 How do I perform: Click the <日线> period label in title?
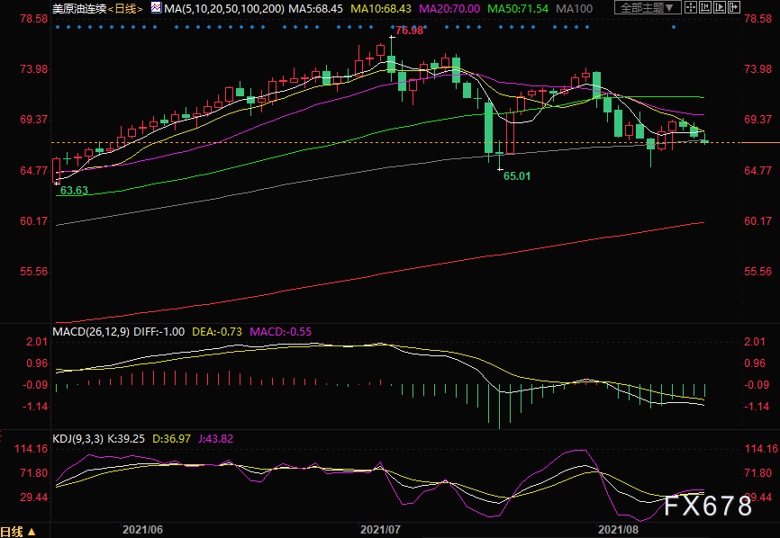tap(125, 8)
